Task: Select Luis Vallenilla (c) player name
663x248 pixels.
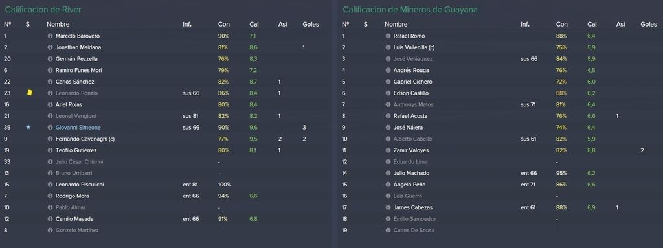Action: pyautogui.click(x=414, y=47)
